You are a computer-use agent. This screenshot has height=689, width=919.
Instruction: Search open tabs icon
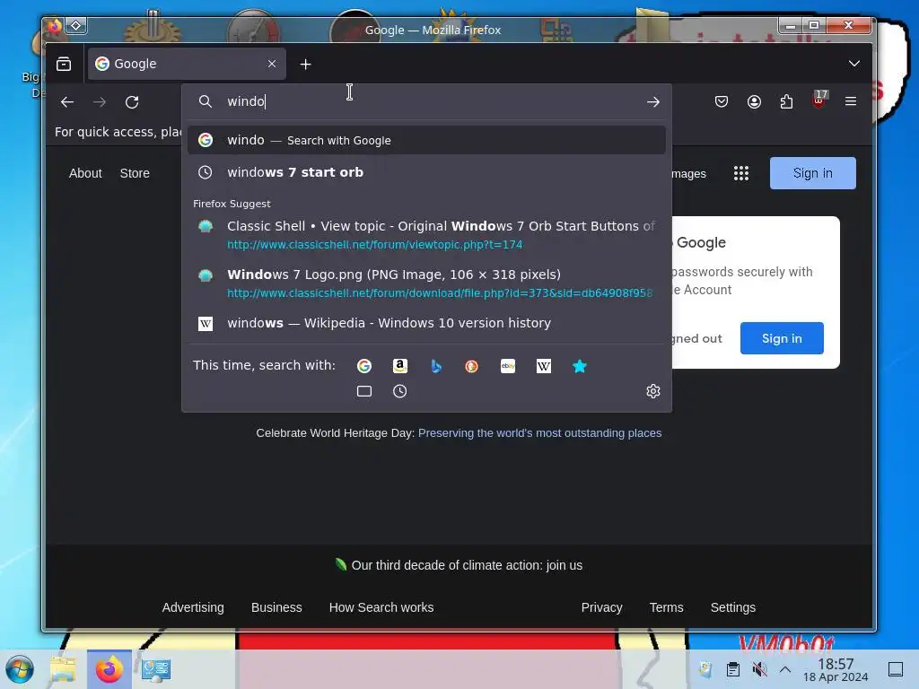pos(364,391)
